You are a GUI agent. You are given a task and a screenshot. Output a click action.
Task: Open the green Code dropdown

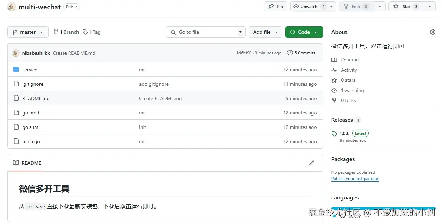[304, 32]
